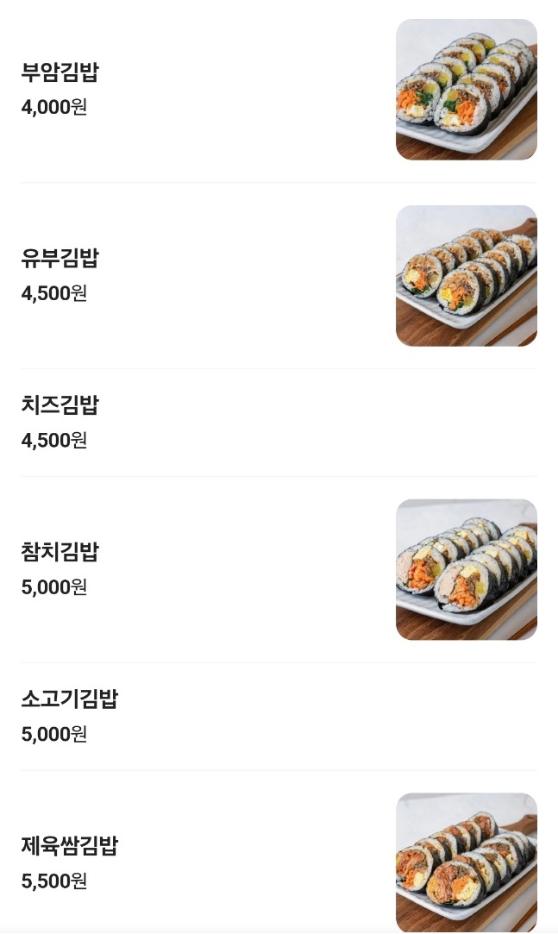The width and height of the screenshot is (558, 934).
Task: Click the 5,000원 price of 소고기김밥
Action: tap(53, 735)
